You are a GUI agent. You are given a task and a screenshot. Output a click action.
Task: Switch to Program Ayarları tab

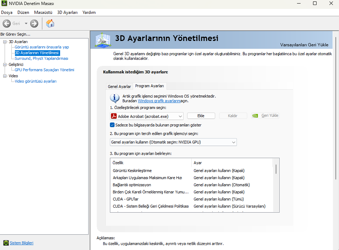(149, 86)
